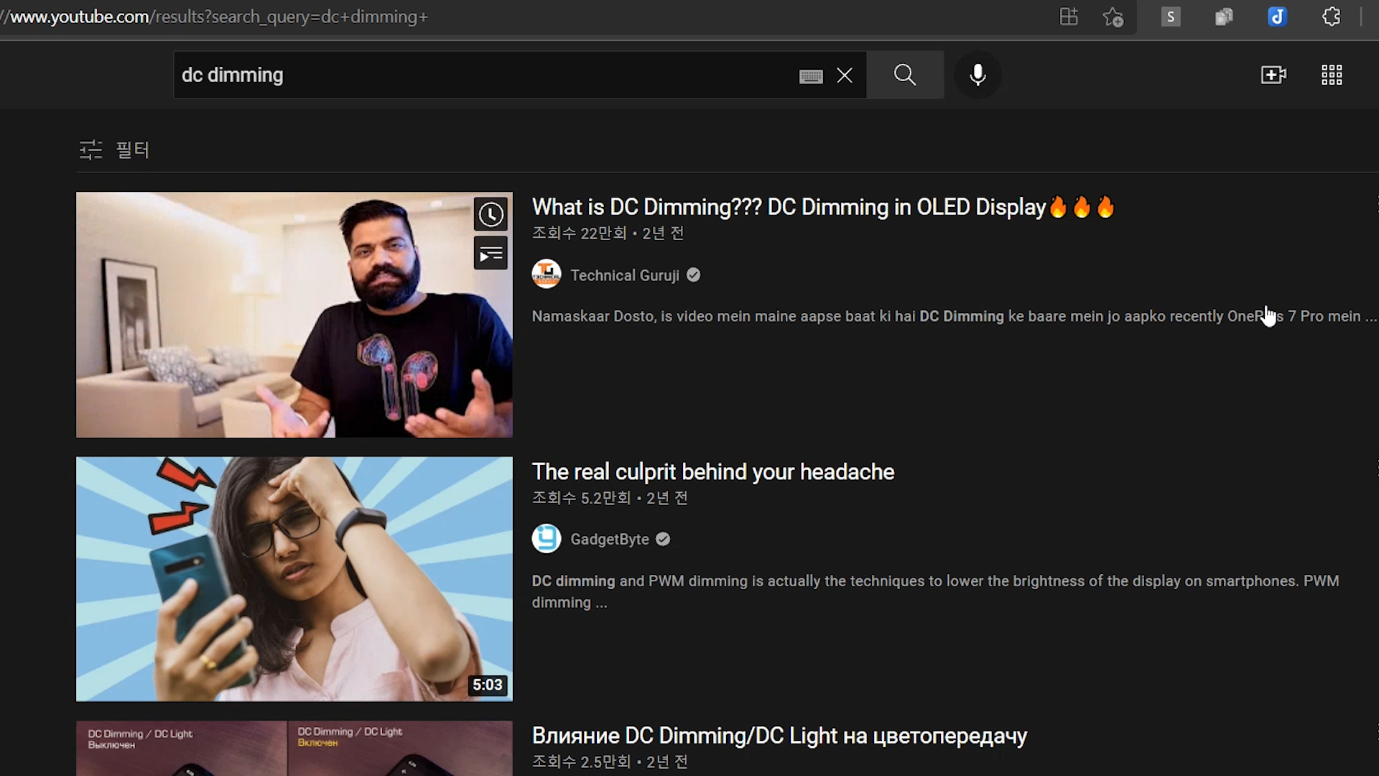The height and width of the screenshot is (776, 1379).
Task: Open the Technical Guruji channel avatar
Action: click(546, 274)
